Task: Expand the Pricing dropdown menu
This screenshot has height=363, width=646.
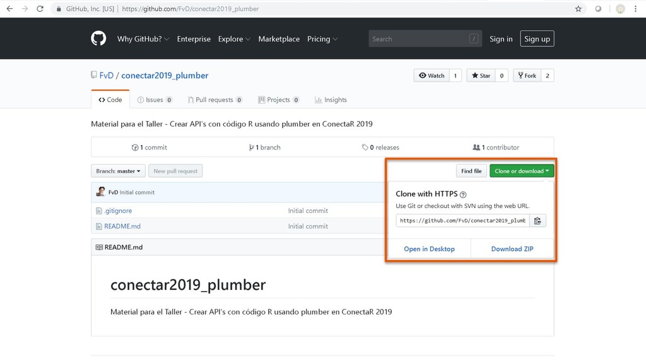Action: [322, 38]
